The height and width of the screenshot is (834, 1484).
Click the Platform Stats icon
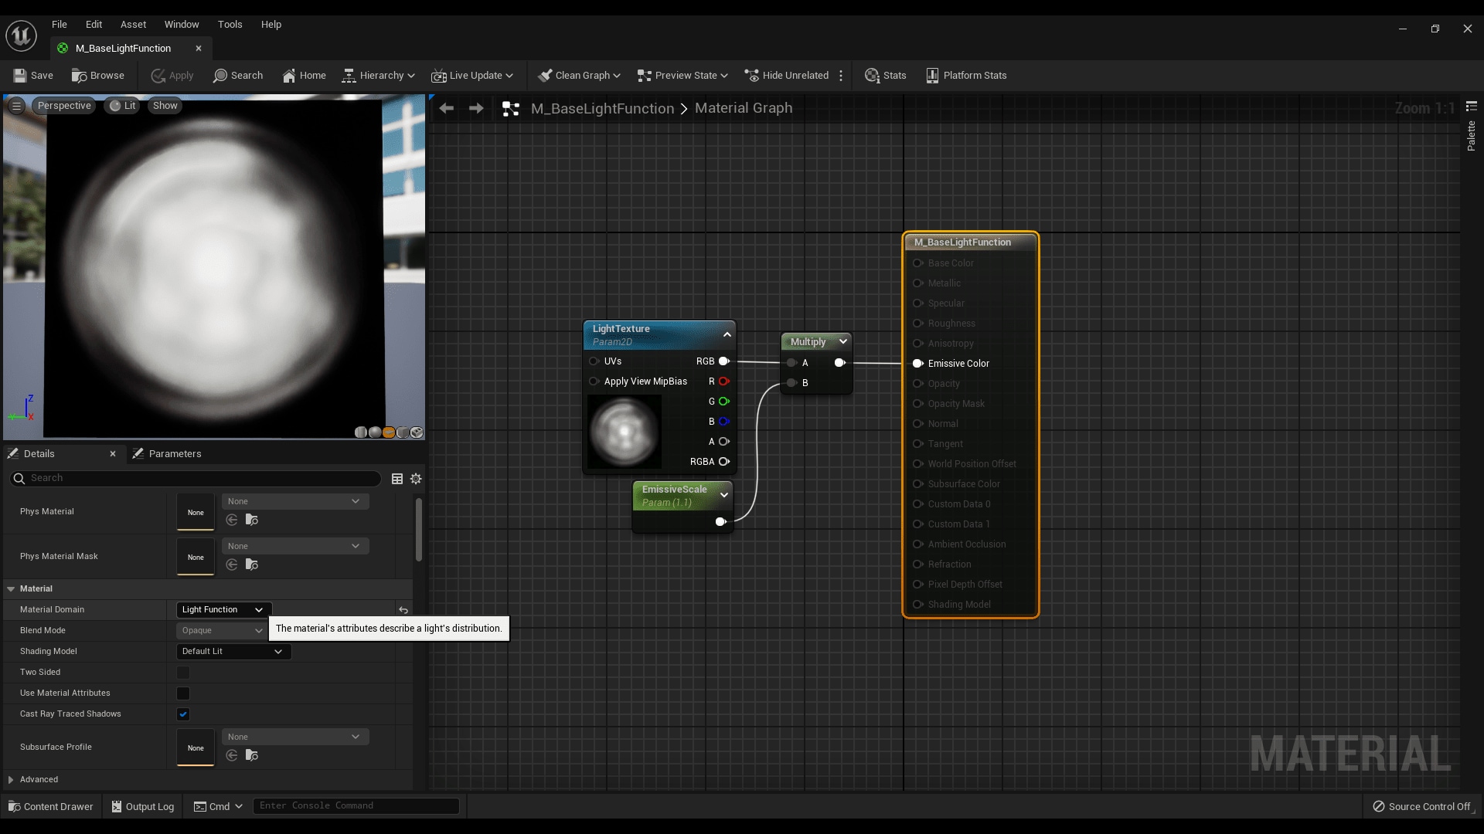click(x=932, y=76)
